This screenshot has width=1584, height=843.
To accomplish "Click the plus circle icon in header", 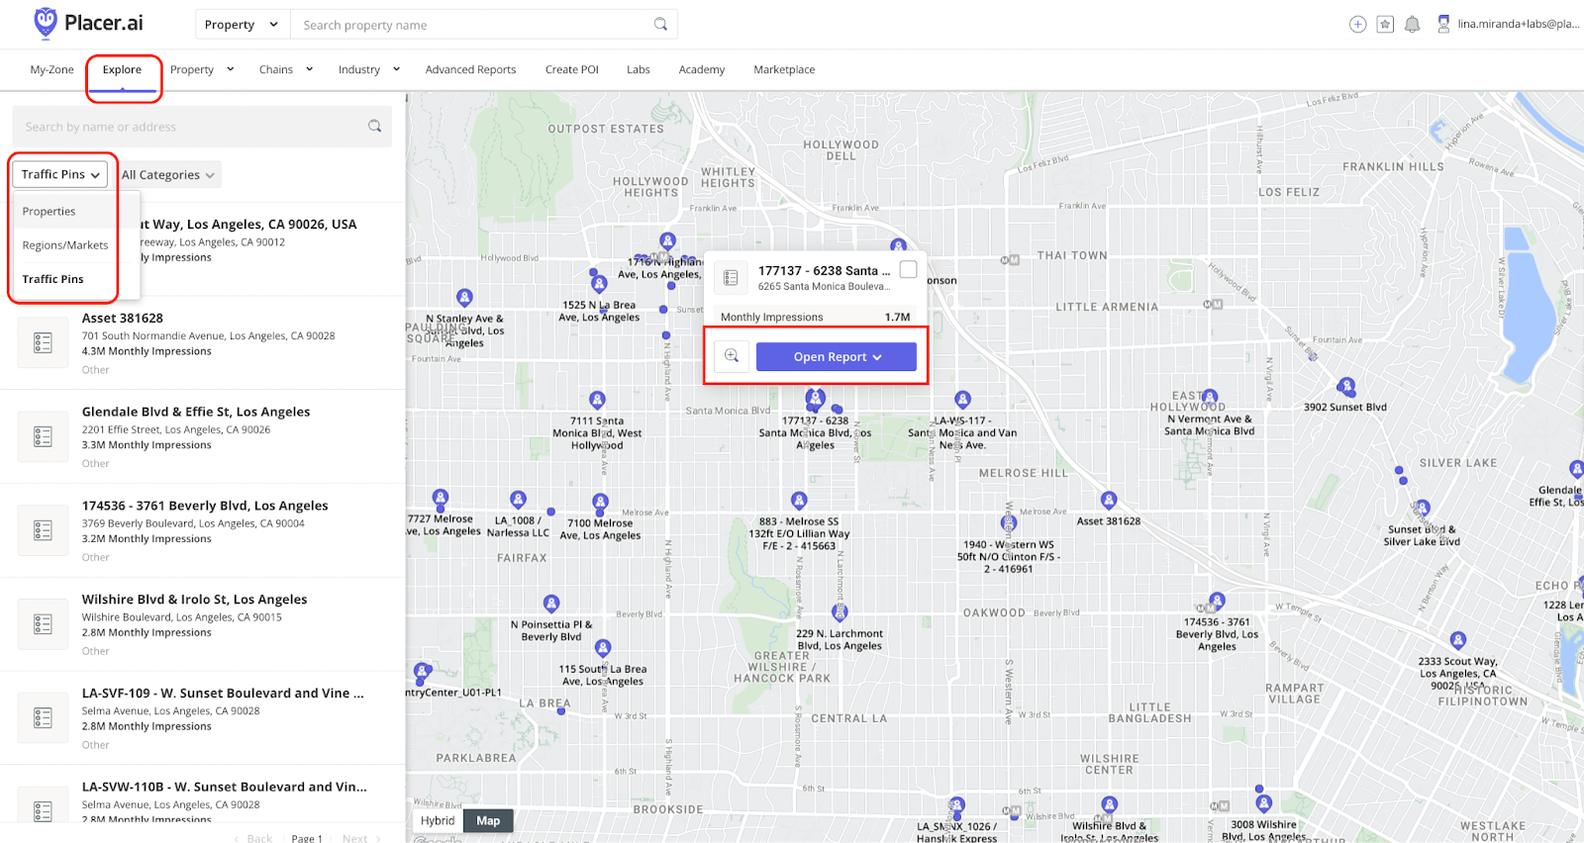I will [1357, 24].
